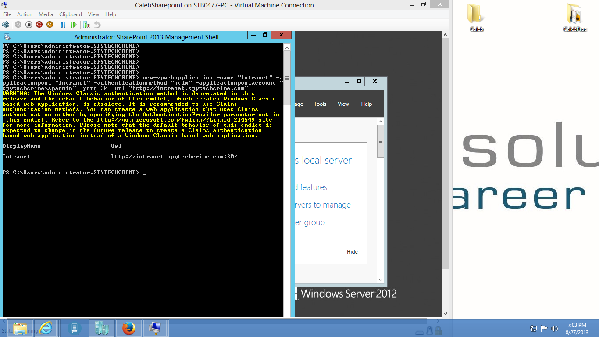Minimize the SharePoint Management Shell window
The image size is (599, 337).
coord(253,35)
